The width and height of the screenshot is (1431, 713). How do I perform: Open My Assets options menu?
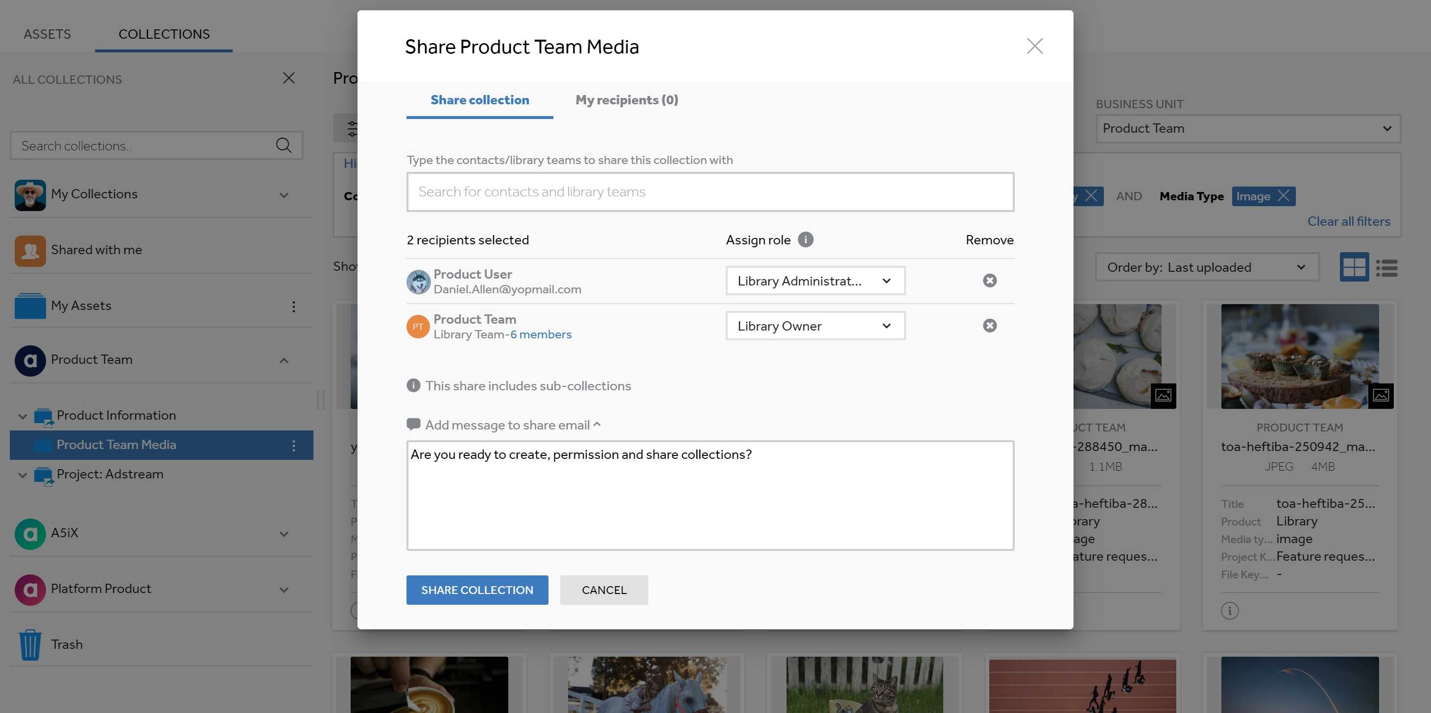pyautogui.click(x=294, y=307)
